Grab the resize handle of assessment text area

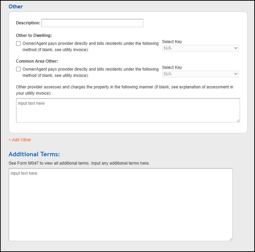tap(238, 120)
